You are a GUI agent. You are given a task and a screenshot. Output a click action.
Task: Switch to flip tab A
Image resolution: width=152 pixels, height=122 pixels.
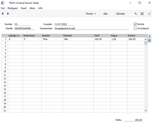coord(149,36)
